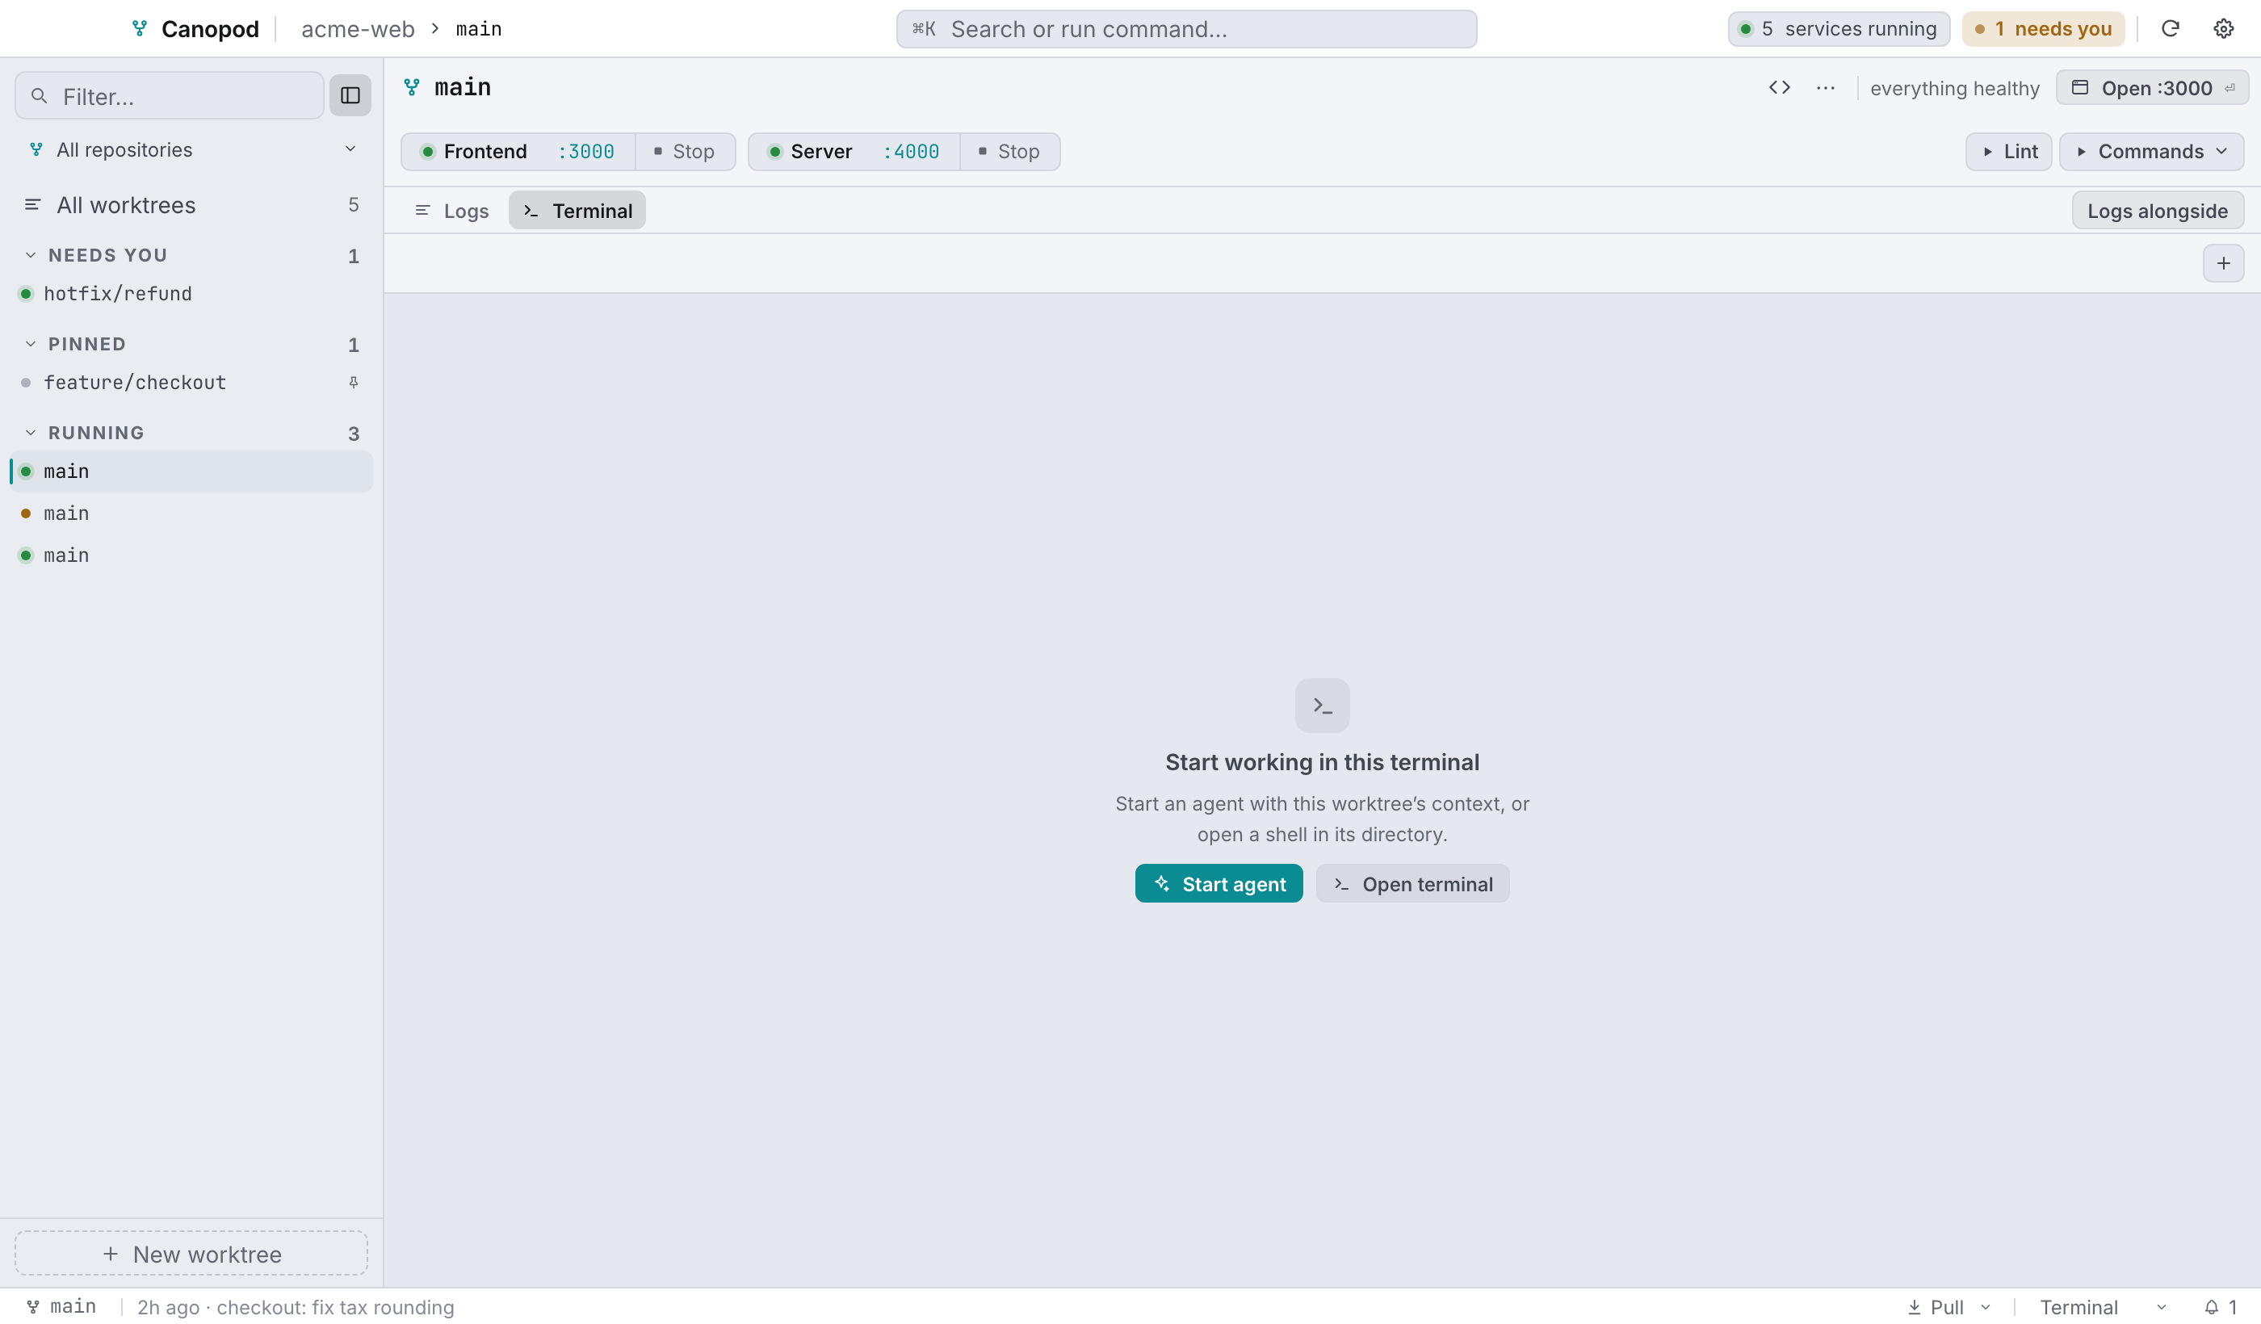Click the large terminal prompt icon in center
Image resolution: width=2261 pixels, height=1324 pixels.
click(1322, 705)
